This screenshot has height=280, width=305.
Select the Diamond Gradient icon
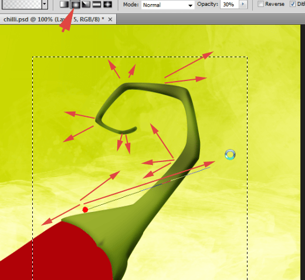tap(107, 4)
